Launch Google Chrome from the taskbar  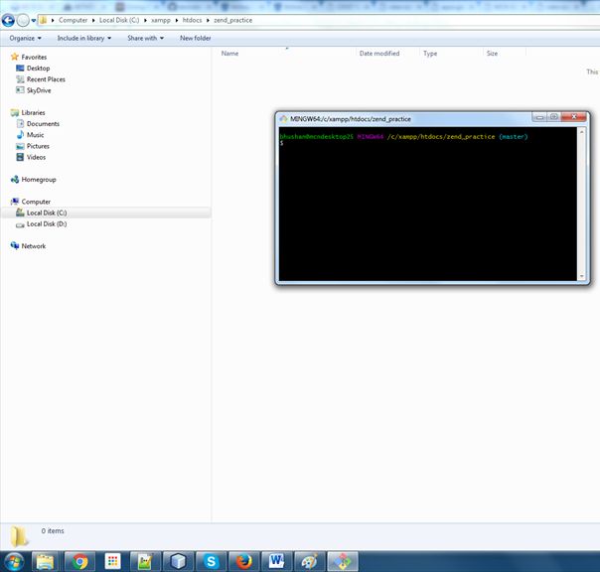click(x=79, y=561)
